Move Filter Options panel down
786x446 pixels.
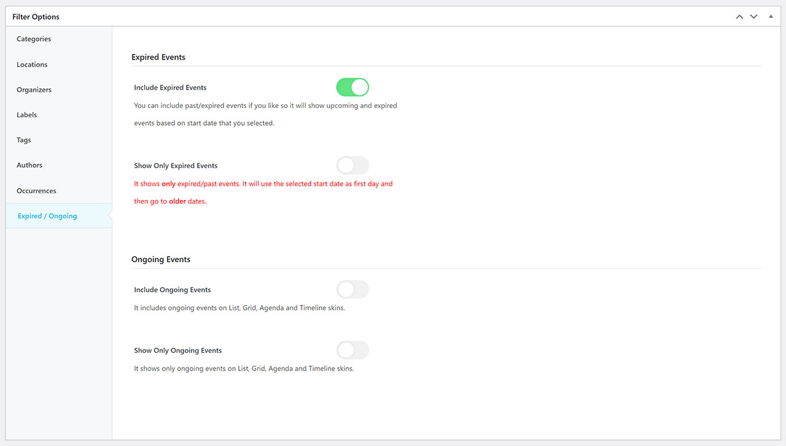754,17
